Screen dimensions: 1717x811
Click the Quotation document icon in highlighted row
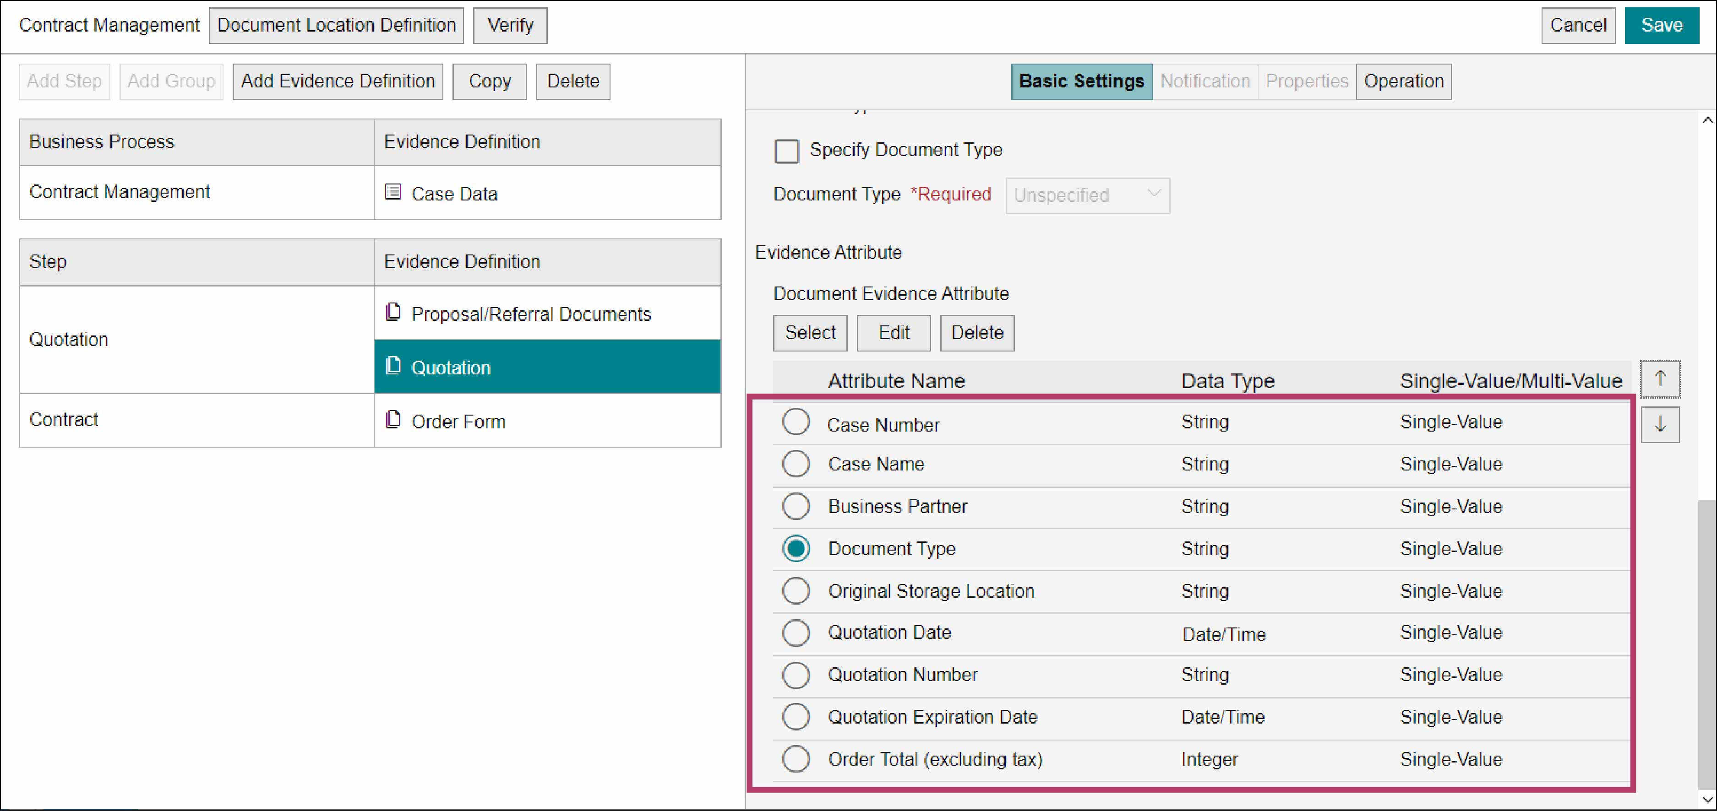pos(393,366)
